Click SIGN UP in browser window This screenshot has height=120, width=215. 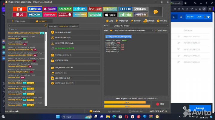pos(190,17)
